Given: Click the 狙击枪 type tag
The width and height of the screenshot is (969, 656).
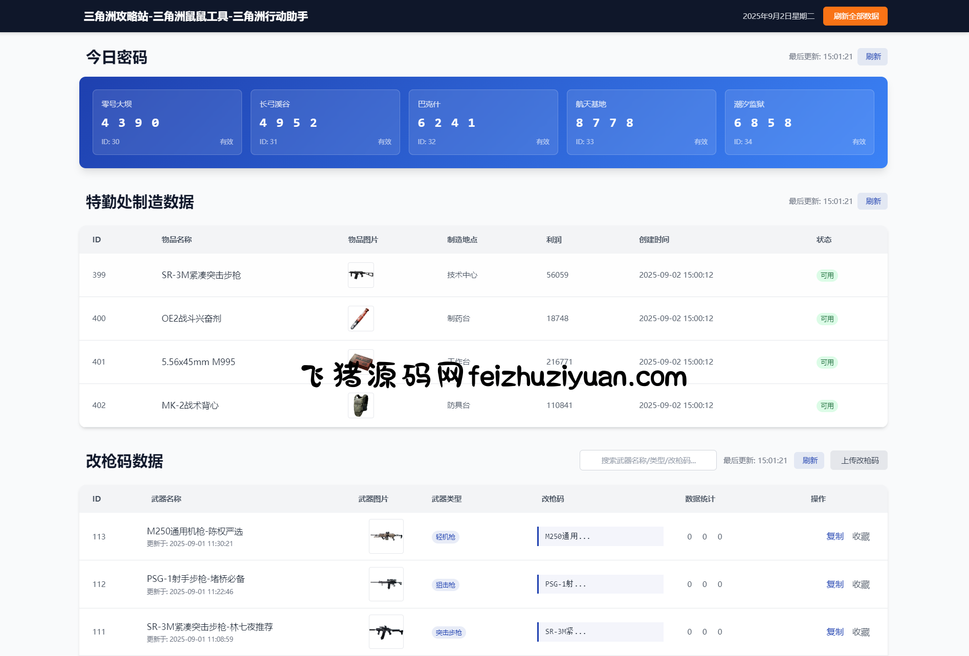Looking at the screenshot, I should 445,585.
